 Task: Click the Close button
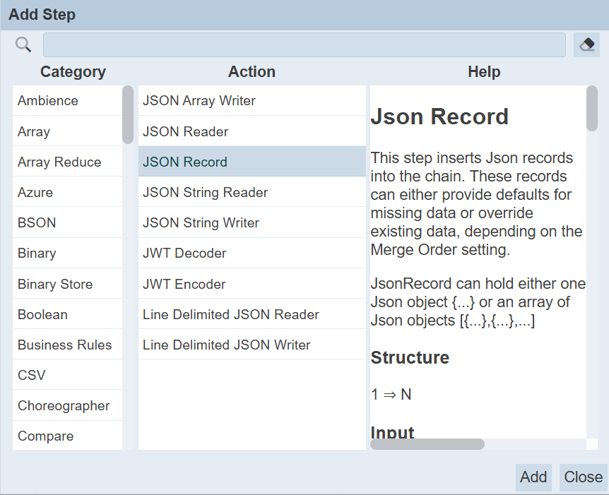pos(583,477)
